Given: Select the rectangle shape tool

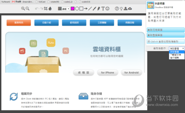Looking at the screenshot, I should tap(81, 9).
